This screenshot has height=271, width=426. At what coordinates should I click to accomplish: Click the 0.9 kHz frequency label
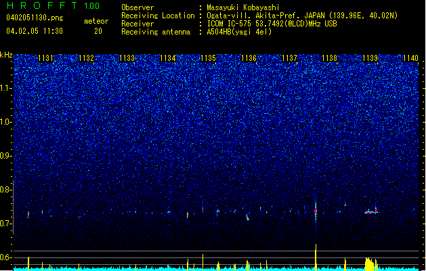6,156
